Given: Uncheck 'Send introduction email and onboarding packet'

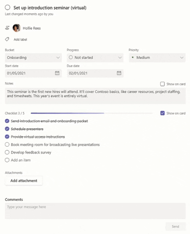Looking at the screenshot, I should pyautogui.click(x=7, y=121).
